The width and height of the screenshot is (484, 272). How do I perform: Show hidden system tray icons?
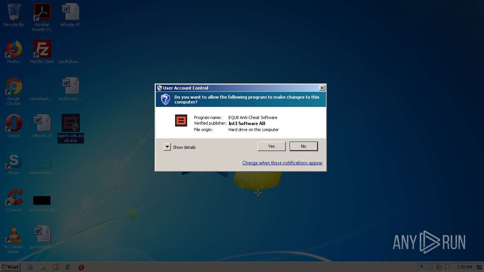click(x=422, y=267)
